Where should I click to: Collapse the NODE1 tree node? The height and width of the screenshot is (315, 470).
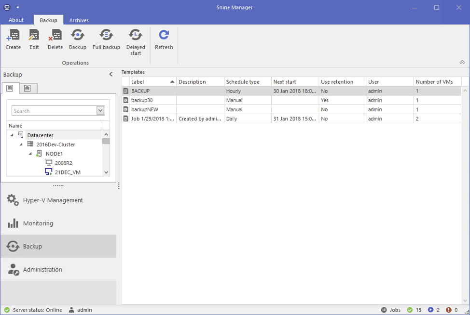pyautogui.click(x=30, y=154)
